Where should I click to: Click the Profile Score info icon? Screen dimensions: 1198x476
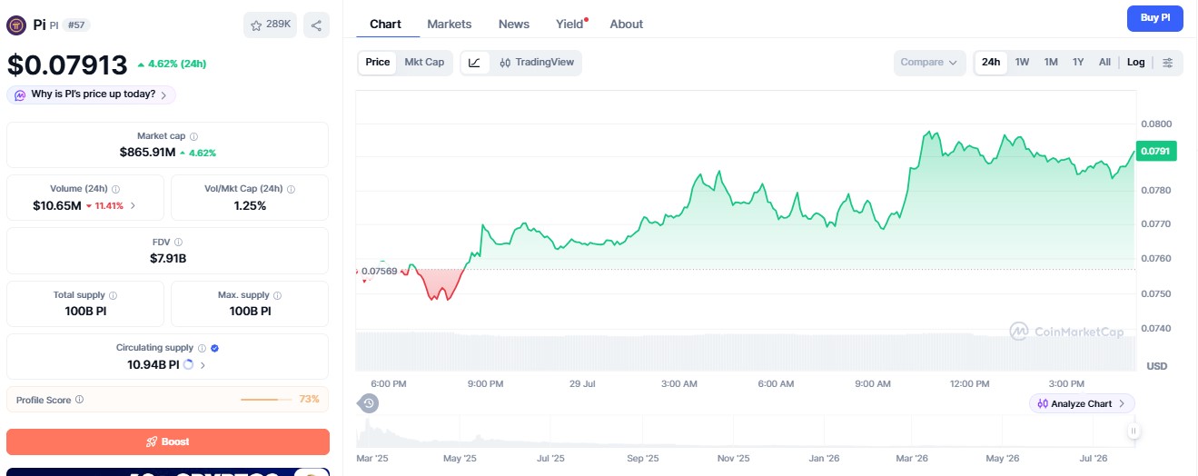click(x=80, y=400)
